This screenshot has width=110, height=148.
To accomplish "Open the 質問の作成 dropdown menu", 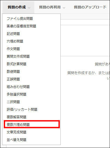I will tap(19, 7).
